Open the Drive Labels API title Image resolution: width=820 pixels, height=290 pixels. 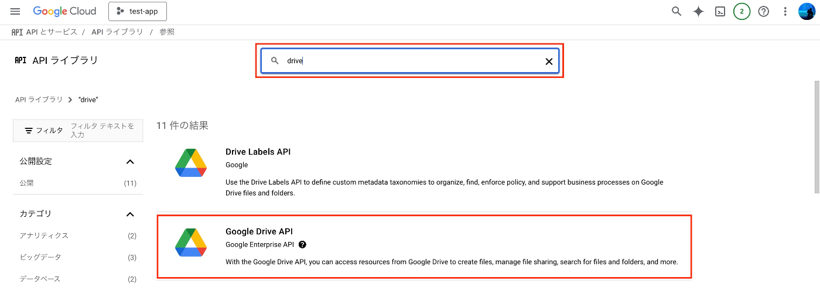click(258, 152)
